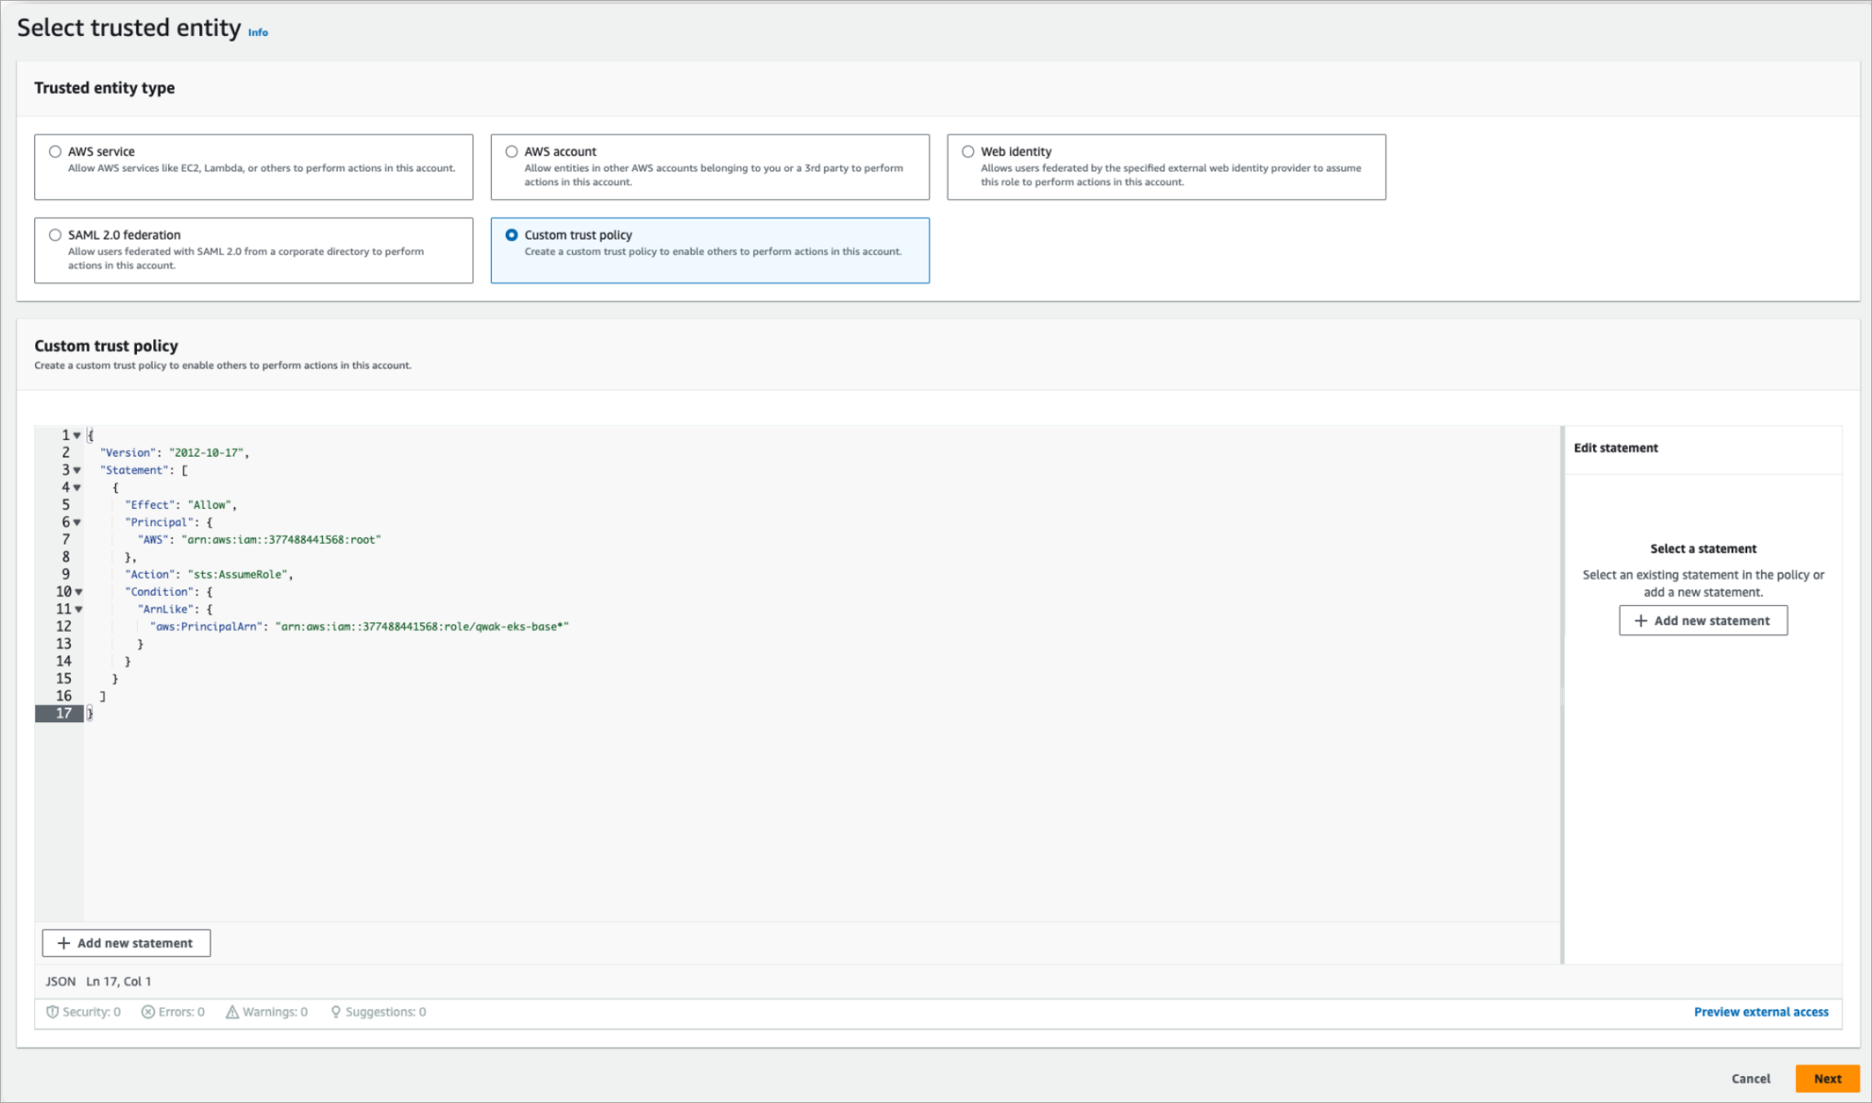Click plus icon in sidebar Add new statement
This screenshot has height=1103, width=1872.
pyautogui.click(x=1640, y=620)
